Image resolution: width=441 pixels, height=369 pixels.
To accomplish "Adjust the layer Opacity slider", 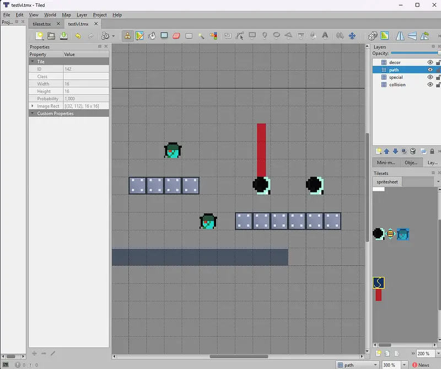I will point(416,54).
